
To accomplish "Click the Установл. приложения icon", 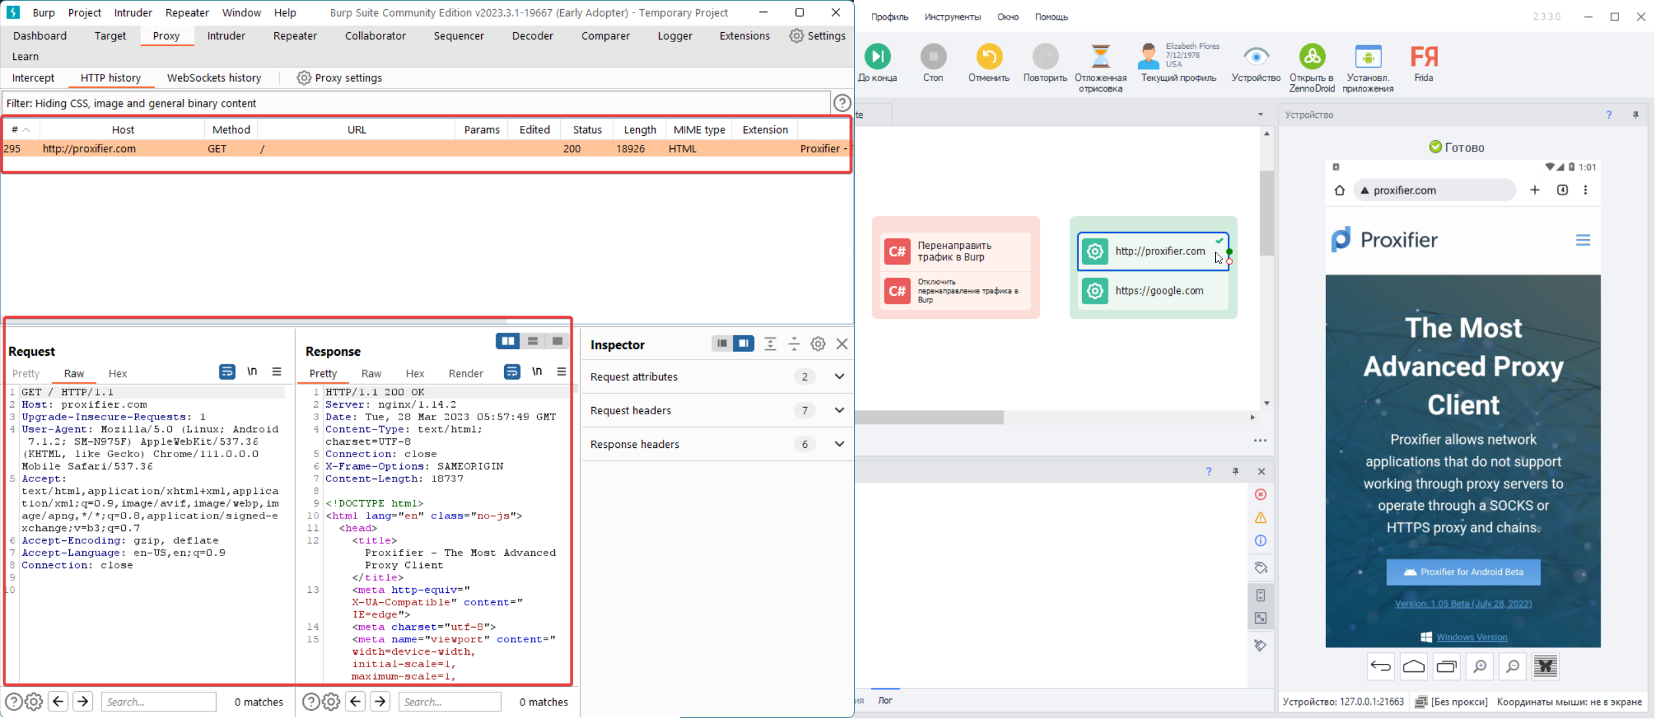I will 1367,57.
